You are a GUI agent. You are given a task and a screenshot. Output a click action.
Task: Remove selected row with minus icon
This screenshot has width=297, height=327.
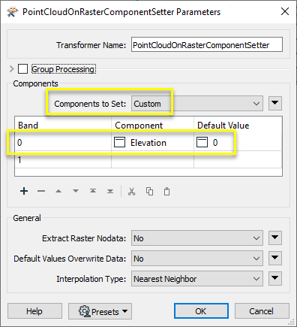click(x=41, y=191)
